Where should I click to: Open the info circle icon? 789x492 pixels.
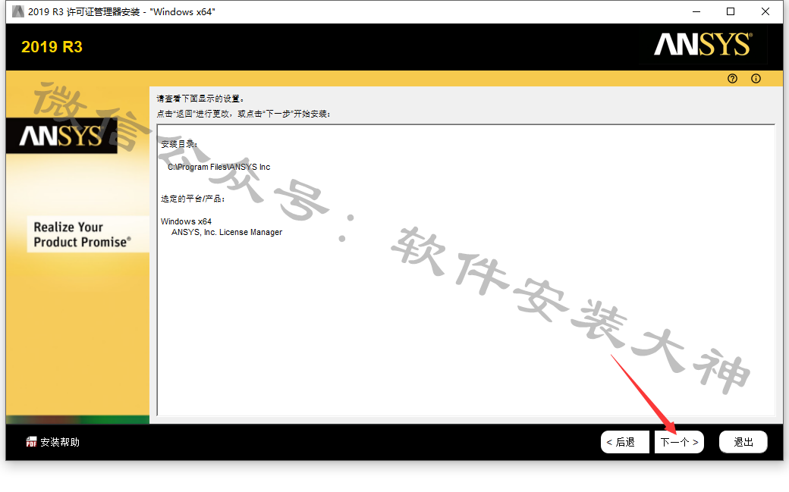pyautogui.click(x=756, y=79)
